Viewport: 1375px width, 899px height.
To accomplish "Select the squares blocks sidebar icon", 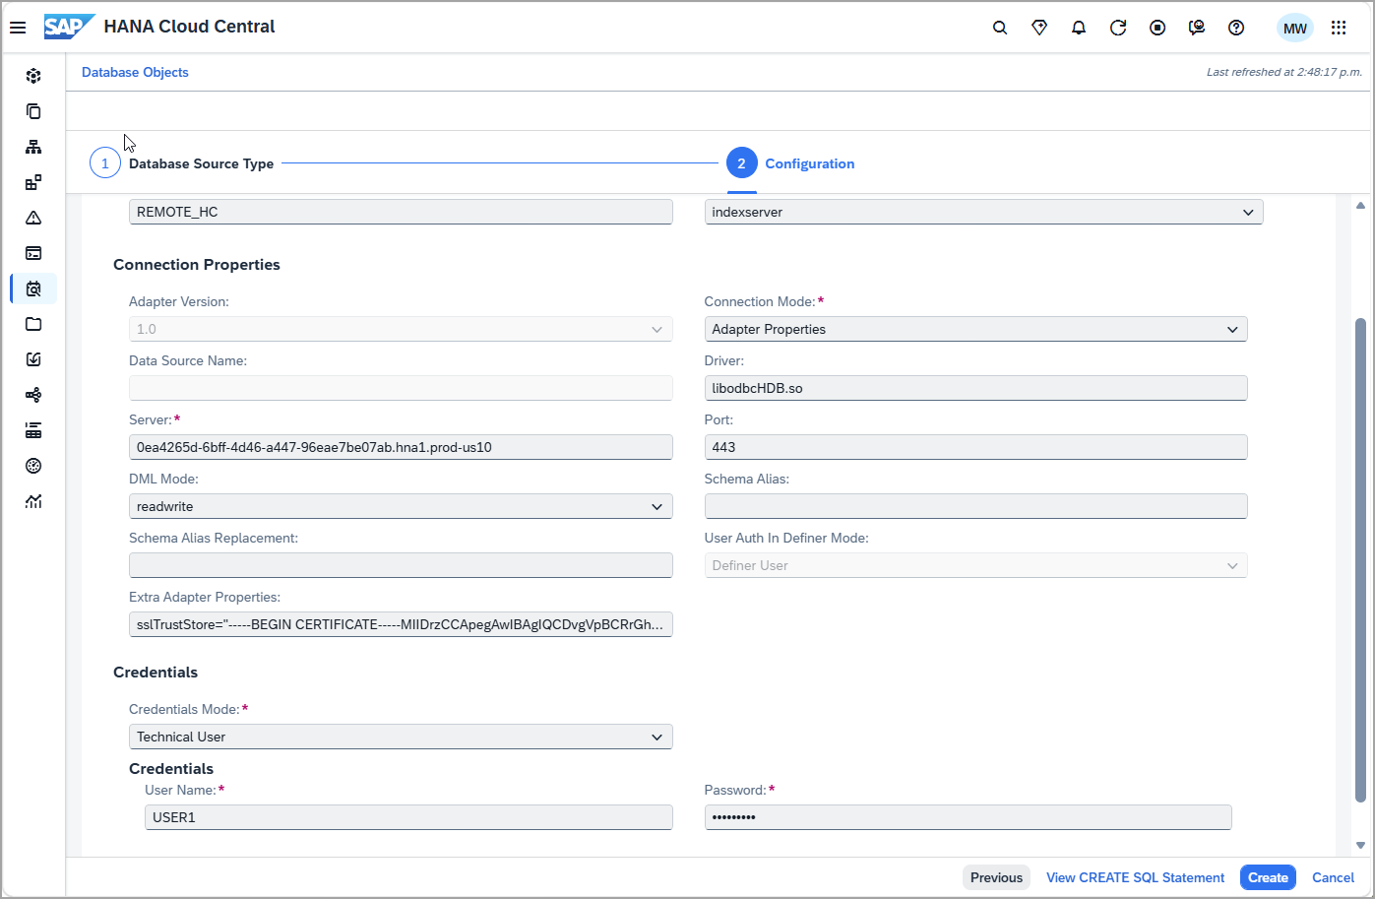I will 33,182.
